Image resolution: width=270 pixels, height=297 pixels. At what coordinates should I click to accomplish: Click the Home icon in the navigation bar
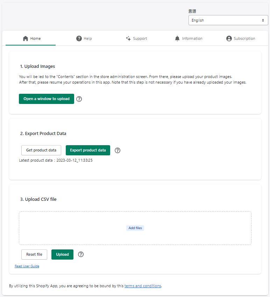point(26,38)
